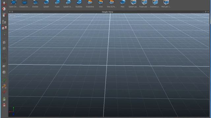Select the Bubbles emitter icon
The width and height of the screenshot is (211, 118).
tap(79, 3)
